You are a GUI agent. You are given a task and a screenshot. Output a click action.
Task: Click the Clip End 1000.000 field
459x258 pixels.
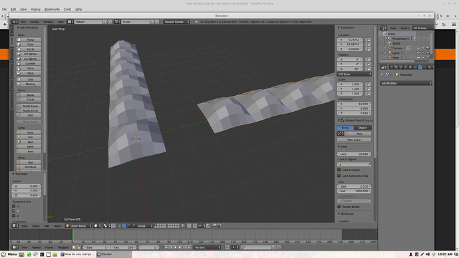pos(354,192)
